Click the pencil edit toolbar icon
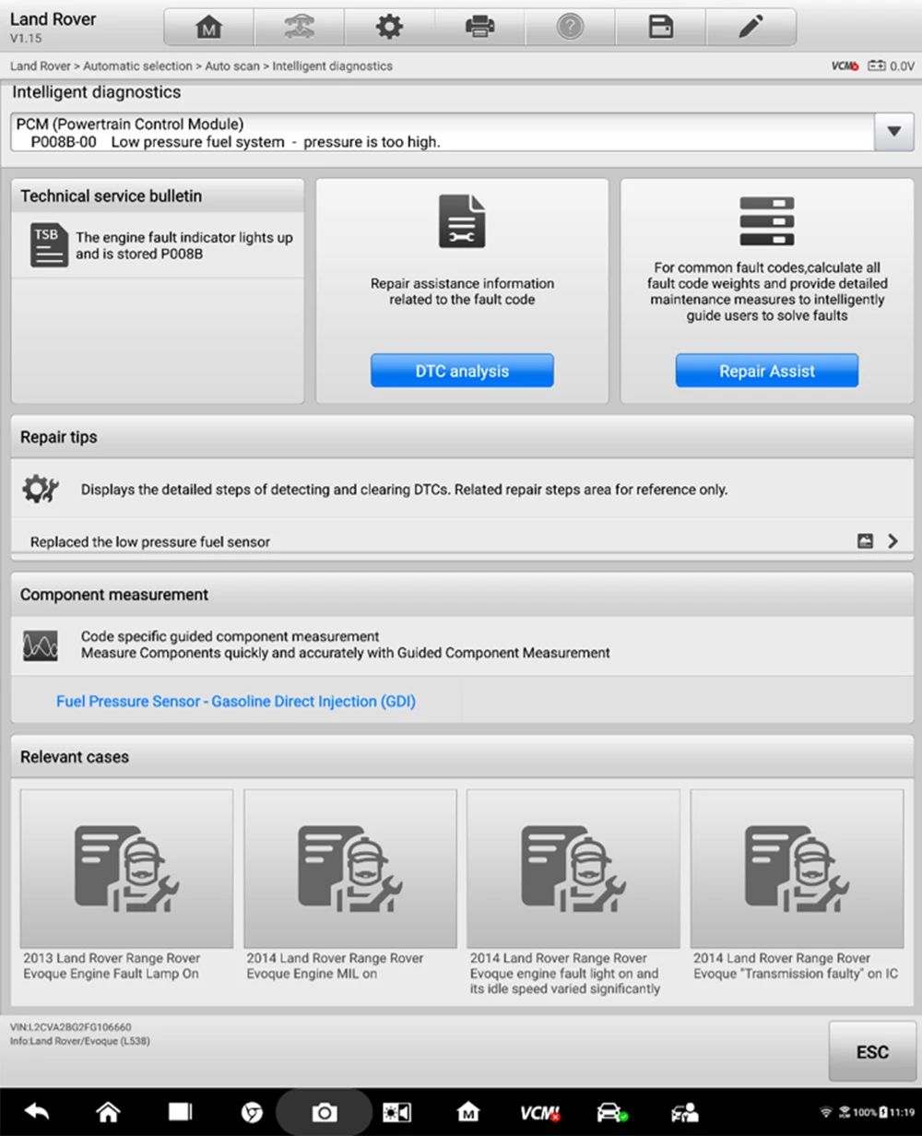922x1136 pixels. click(751, 28)
